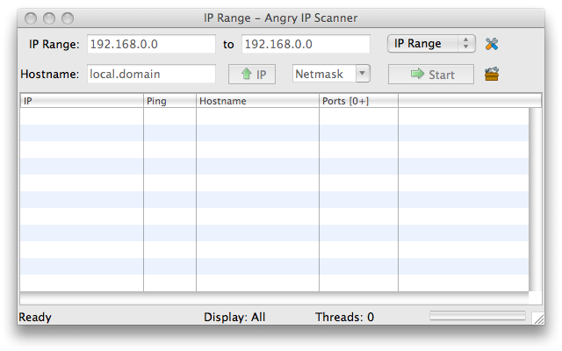Click the ending IP address field
The image size is (562, 351).
click(x=306, y=44)
